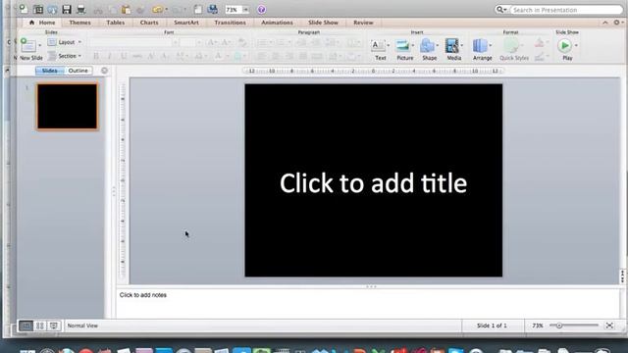This screenshot has height=353, width=628.
Task: Open the Transitions ribbon tab
Action: pos(230,23)
